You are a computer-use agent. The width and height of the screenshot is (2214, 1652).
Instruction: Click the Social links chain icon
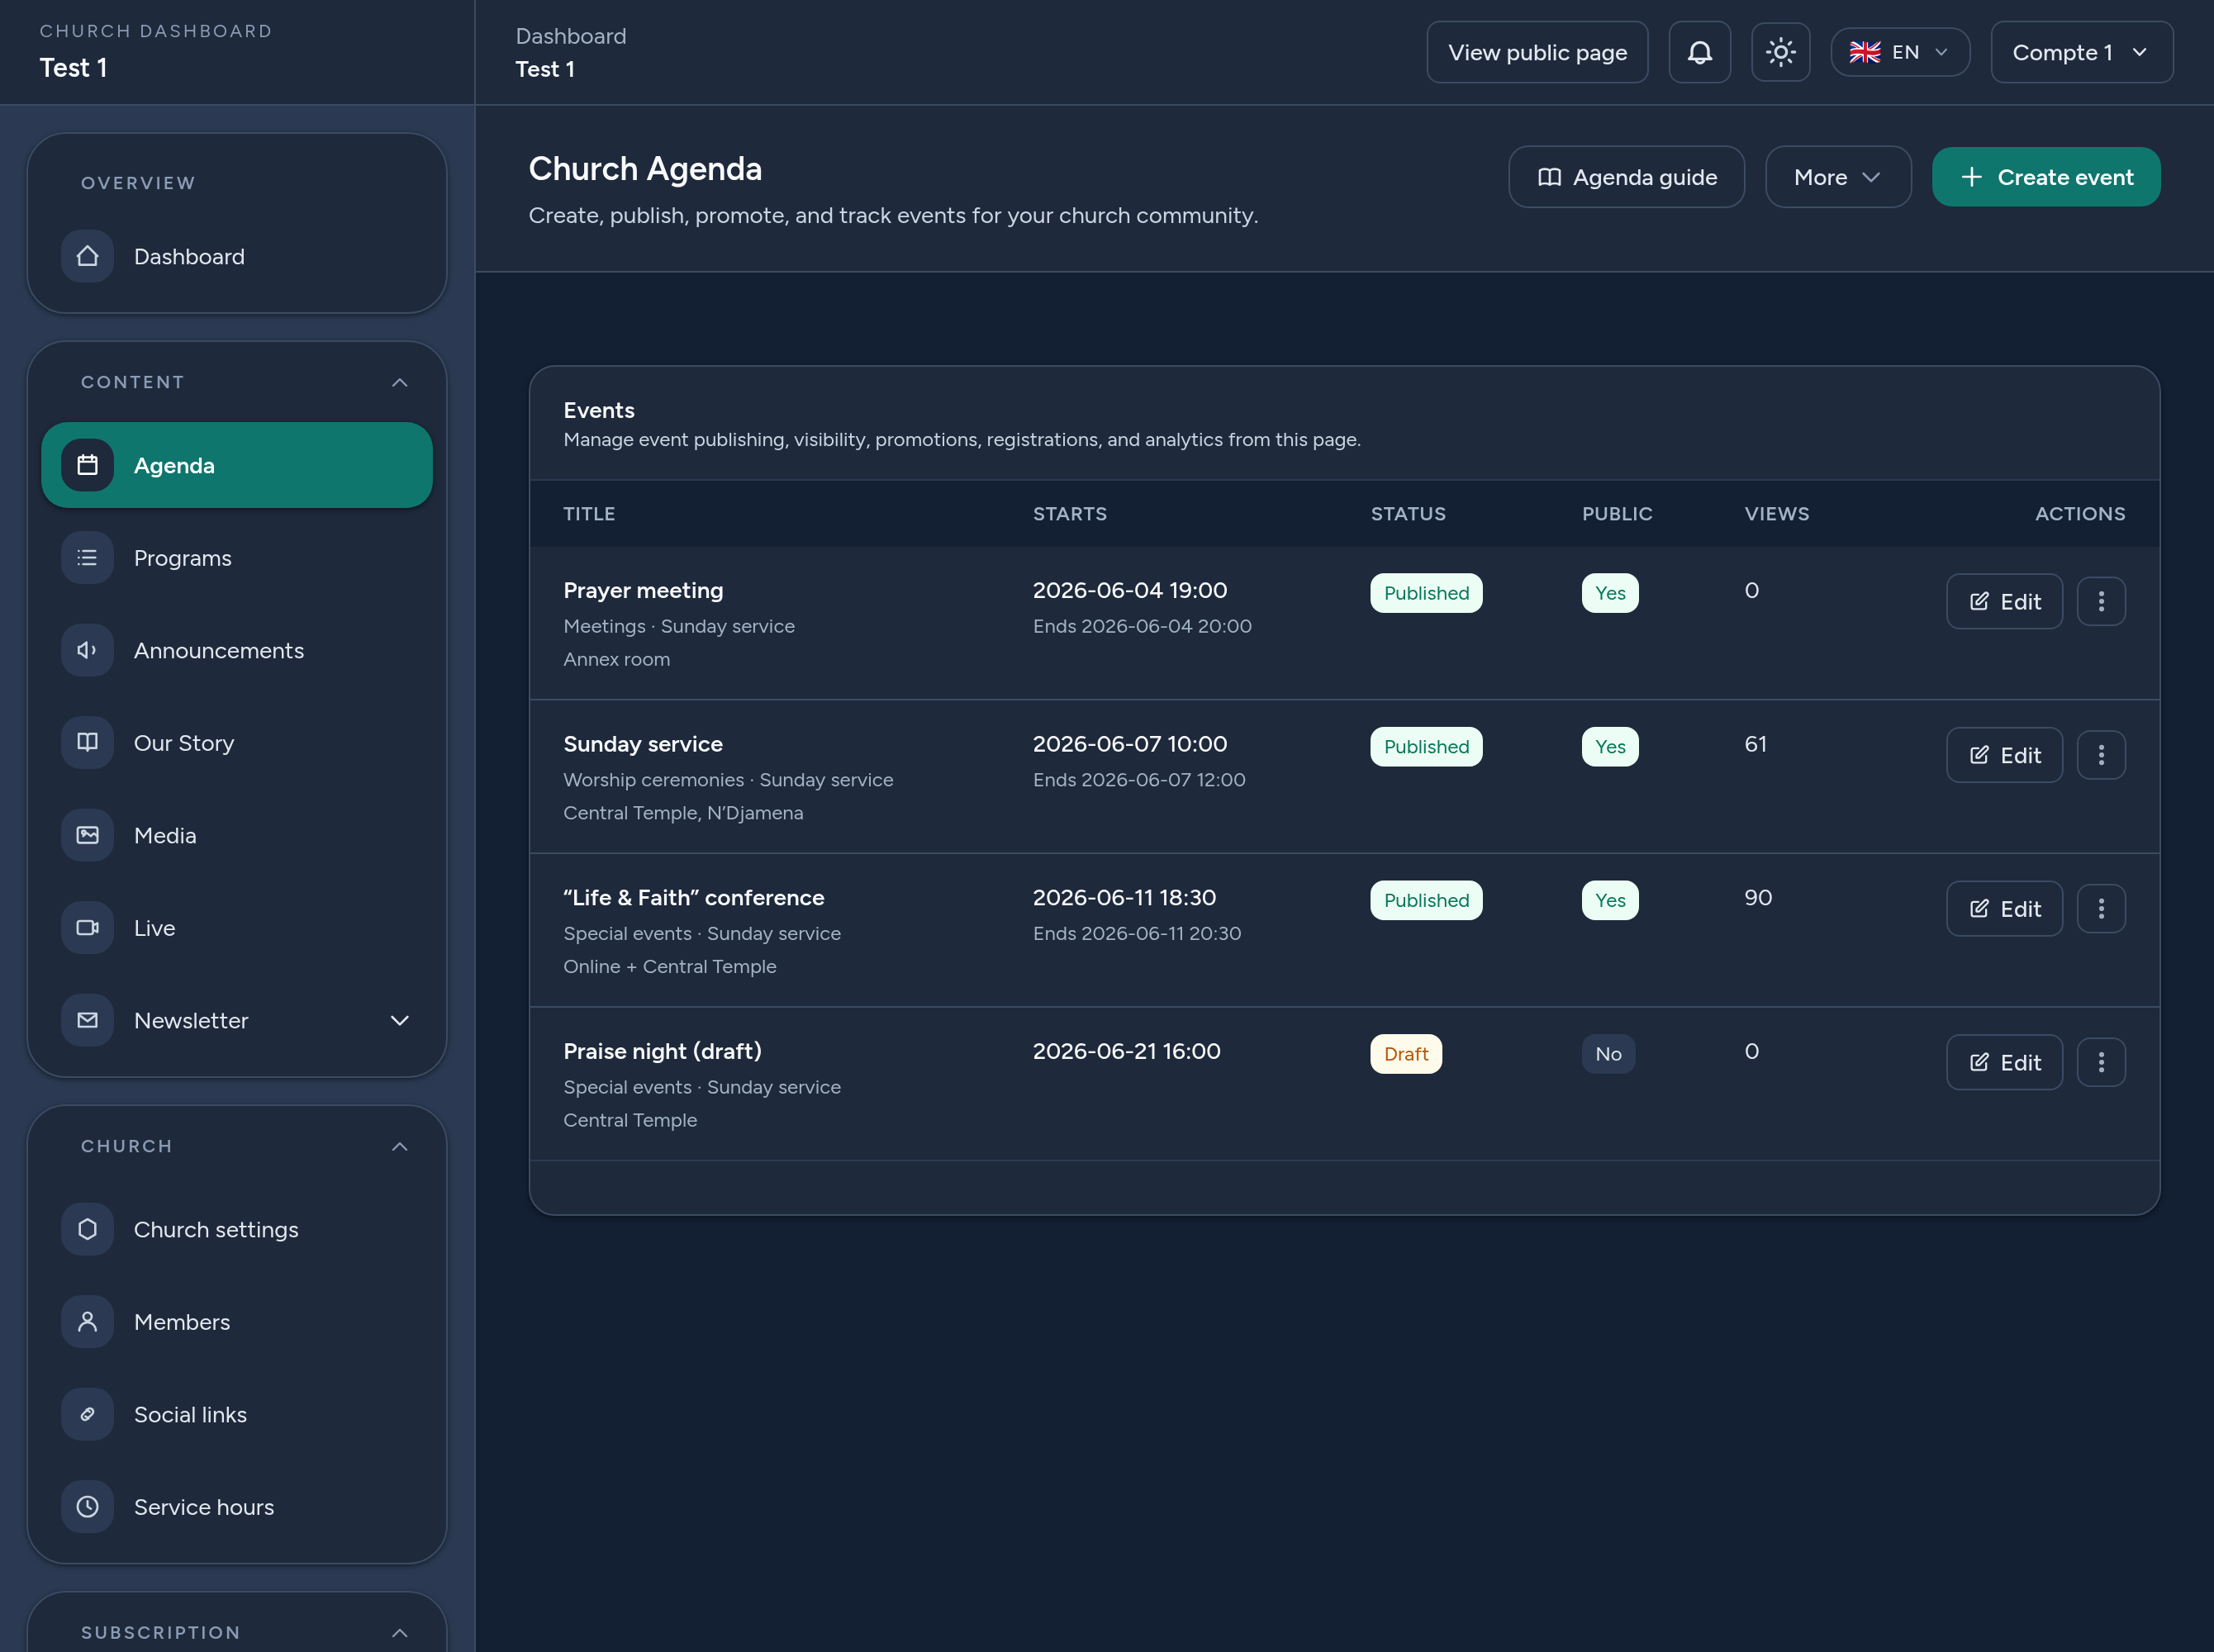pyautogui.click(x=88, y=1414)
